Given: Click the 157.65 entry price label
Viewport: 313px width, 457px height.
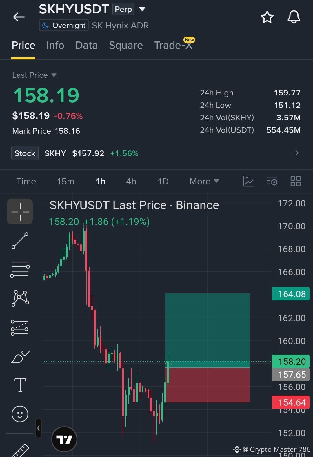Looking at the screenshot, I should click(291, 375).
